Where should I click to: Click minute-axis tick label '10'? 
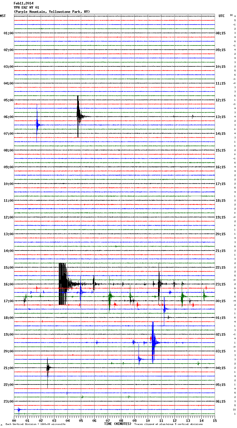(148, 420)
